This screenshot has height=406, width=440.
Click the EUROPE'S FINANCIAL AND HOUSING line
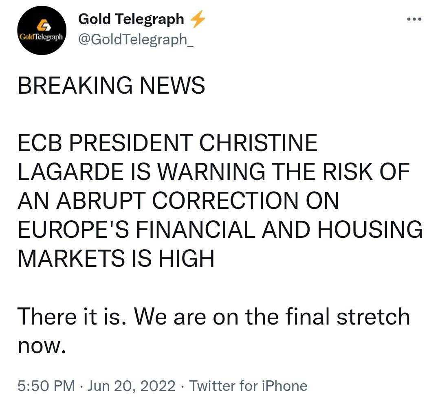point(220,229)
